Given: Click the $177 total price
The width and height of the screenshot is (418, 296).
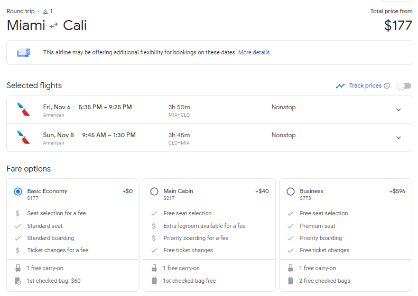Looking at the screenshot, I should coord(398,25).
